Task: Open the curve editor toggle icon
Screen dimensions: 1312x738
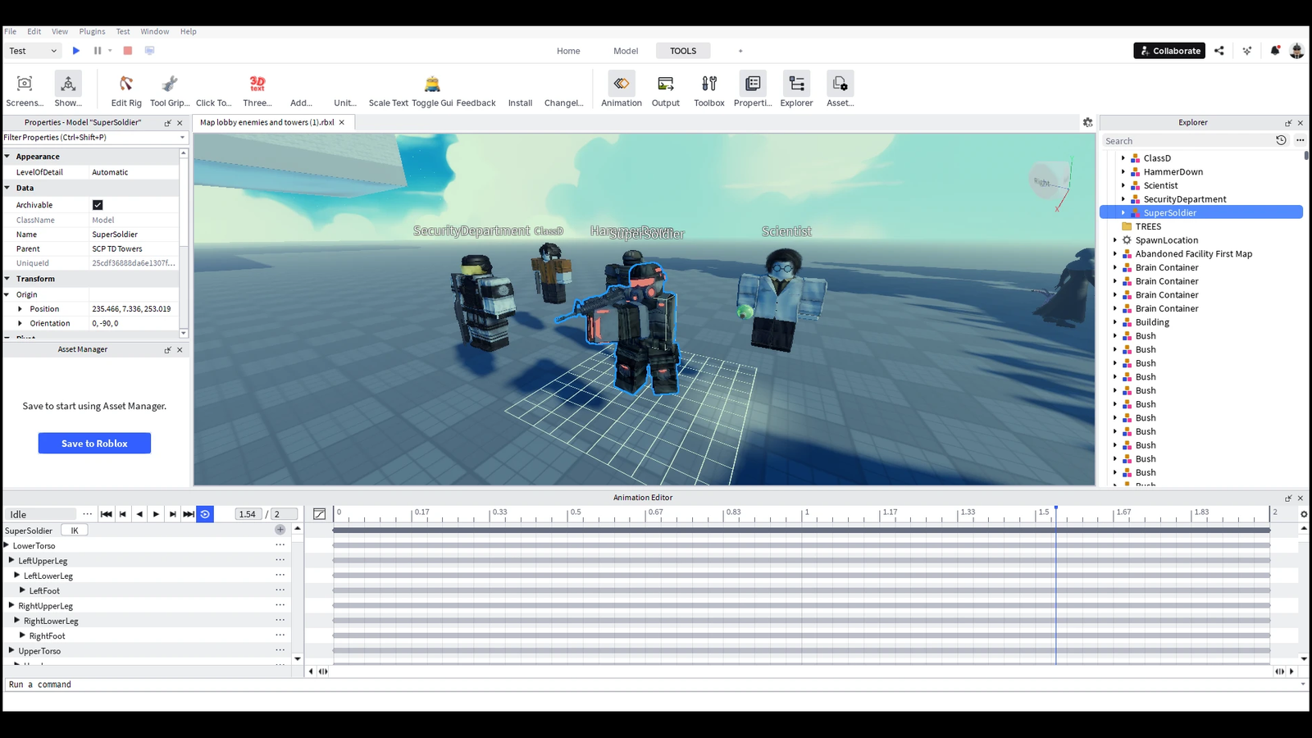Action: [320, 514]
